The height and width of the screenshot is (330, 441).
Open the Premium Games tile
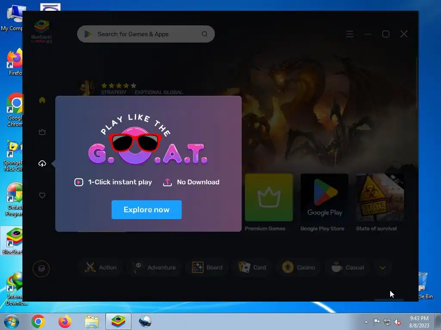[x=269, y=197]
